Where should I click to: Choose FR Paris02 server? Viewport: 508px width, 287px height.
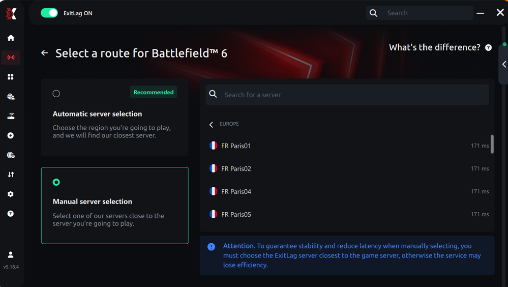pos(236,168)
